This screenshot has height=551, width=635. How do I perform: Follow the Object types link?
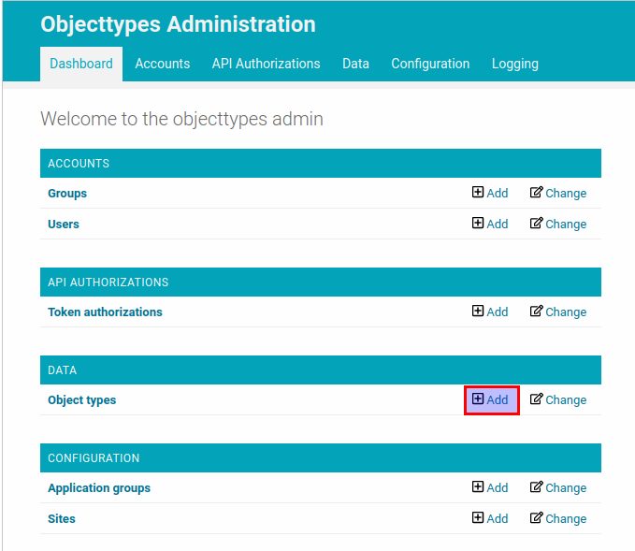click(x=81, y=399)
